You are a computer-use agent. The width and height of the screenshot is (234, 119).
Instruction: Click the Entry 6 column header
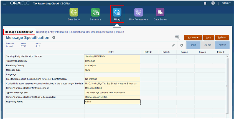221,52
